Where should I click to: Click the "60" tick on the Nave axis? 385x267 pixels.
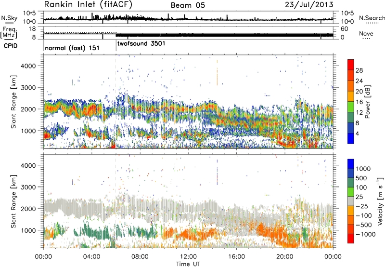coord(344,29)
